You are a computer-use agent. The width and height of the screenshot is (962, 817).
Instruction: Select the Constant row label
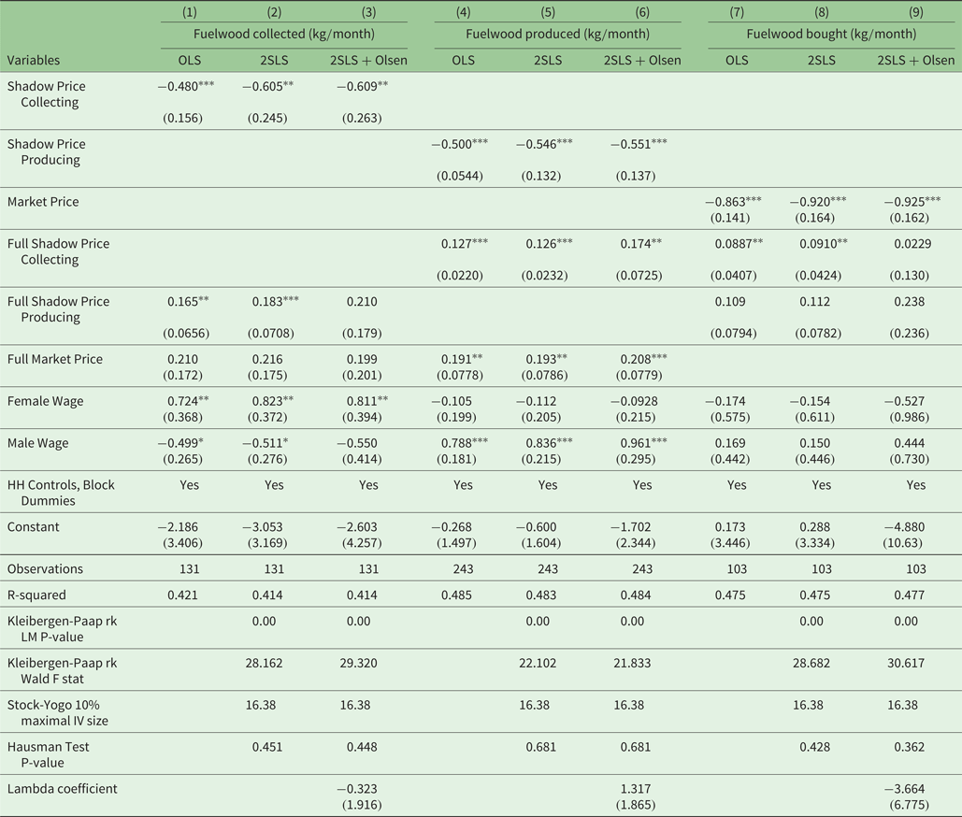click(34, 527)
